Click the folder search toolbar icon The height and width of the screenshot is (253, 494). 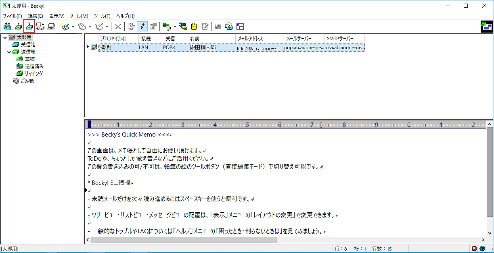(x=229, y=27)
